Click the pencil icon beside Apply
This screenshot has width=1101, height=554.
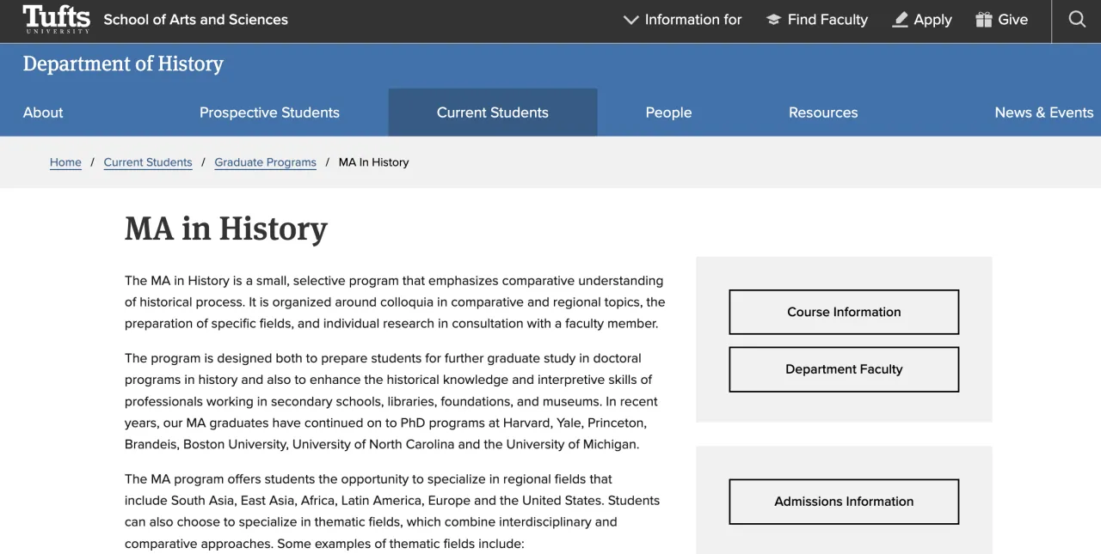(x=900, y=20)
